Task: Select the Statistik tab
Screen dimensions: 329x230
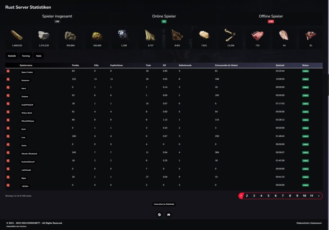Action: tap(12, 56)
